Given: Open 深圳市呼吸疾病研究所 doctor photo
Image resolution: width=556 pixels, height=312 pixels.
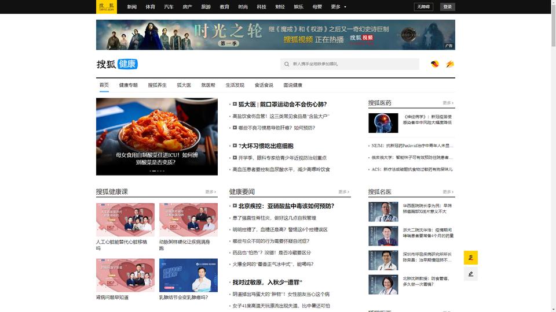Looking at the screenshot, I should pos(383,261).
